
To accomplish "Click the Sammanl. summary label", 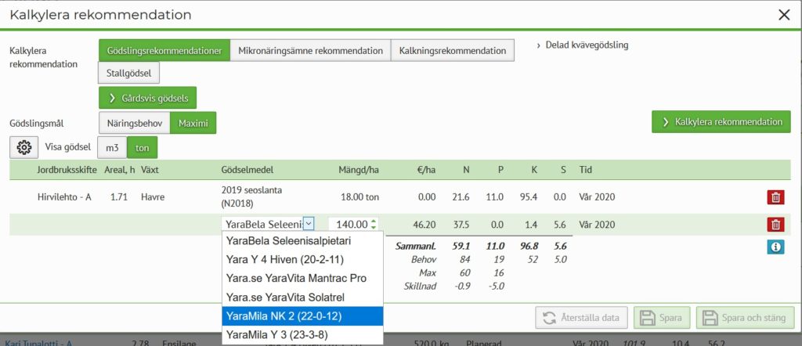I will [x=415, y=247].
